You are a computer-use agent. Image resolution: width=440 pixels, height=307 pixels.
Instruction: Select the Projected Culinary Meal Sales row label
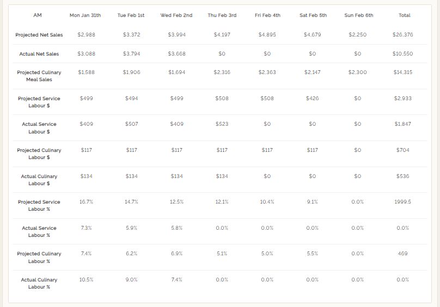tap(39, 76)
